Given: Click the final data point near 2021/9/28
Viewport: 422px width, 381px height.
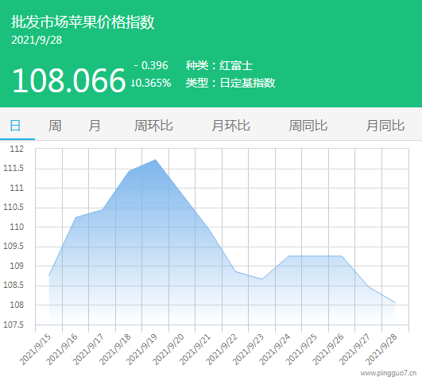Looking at the screenshot, I should tap(395, 302).
